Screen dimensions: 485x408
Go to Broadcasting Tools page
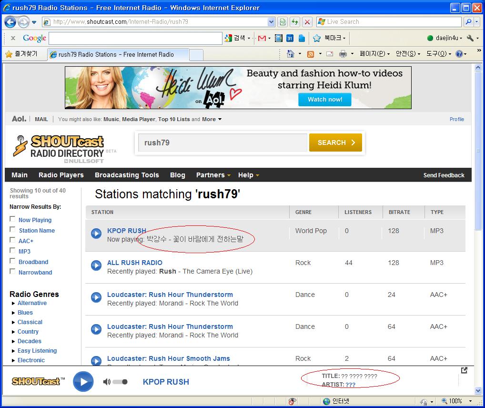coord(127,175)
